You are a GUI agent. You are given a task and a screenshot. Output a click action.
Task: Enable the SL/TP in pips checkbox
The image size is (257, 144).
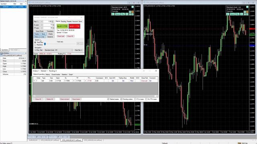click(146, 99)
